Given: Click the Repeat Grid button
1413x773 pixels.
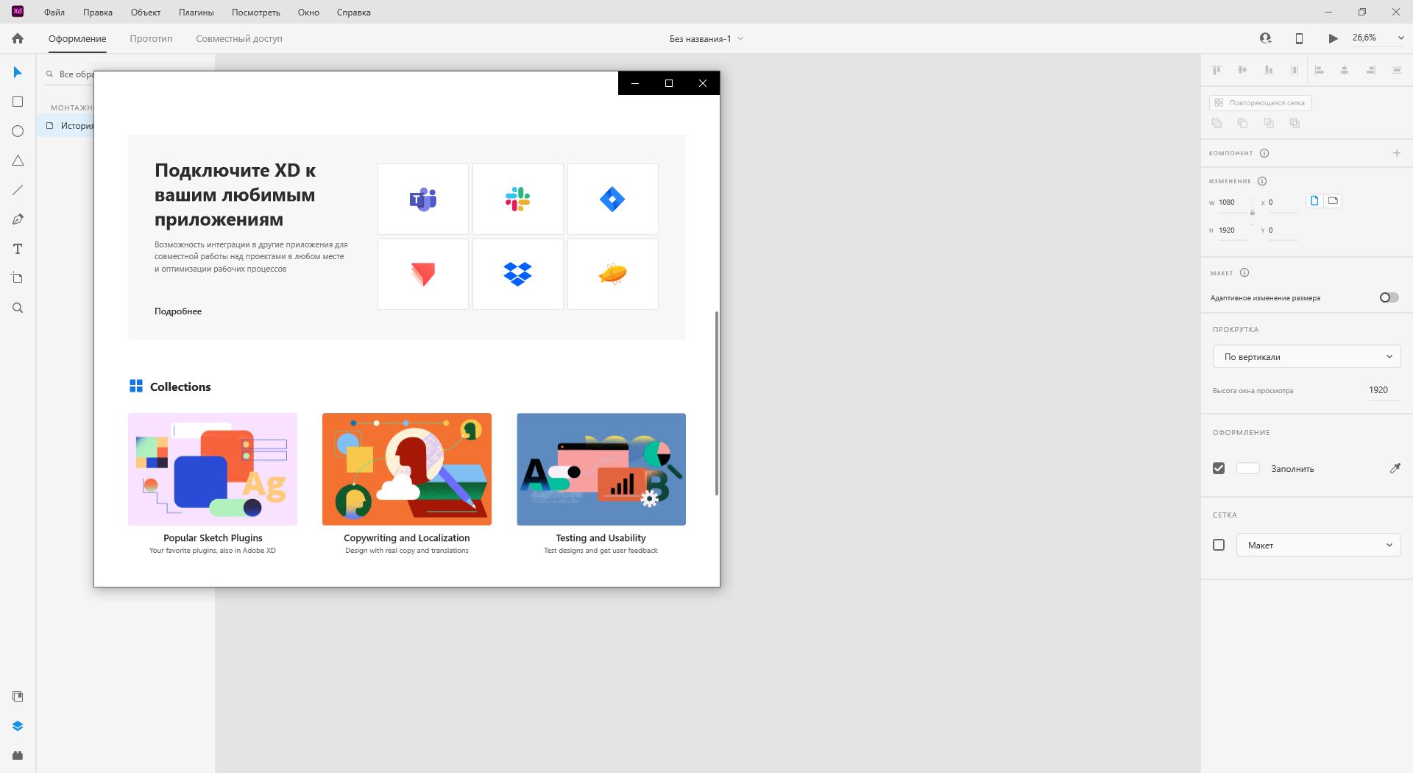Looking at the screenshot, I should (1260, 102).
